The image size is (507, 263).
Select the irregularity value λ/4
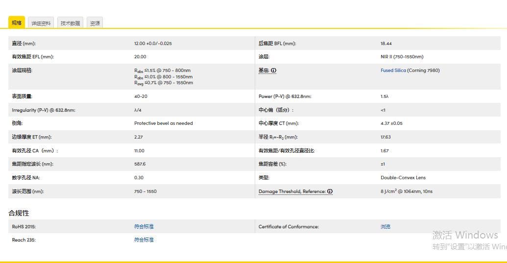coord(138,110)
